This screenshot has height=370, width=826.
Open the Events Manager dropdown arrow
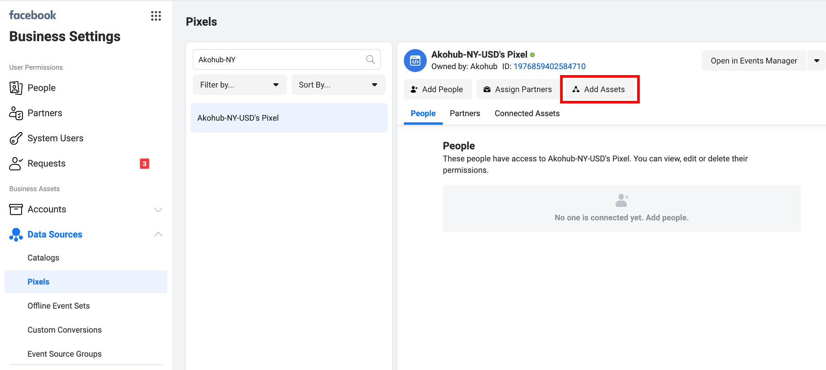click(x=817, y=61)
